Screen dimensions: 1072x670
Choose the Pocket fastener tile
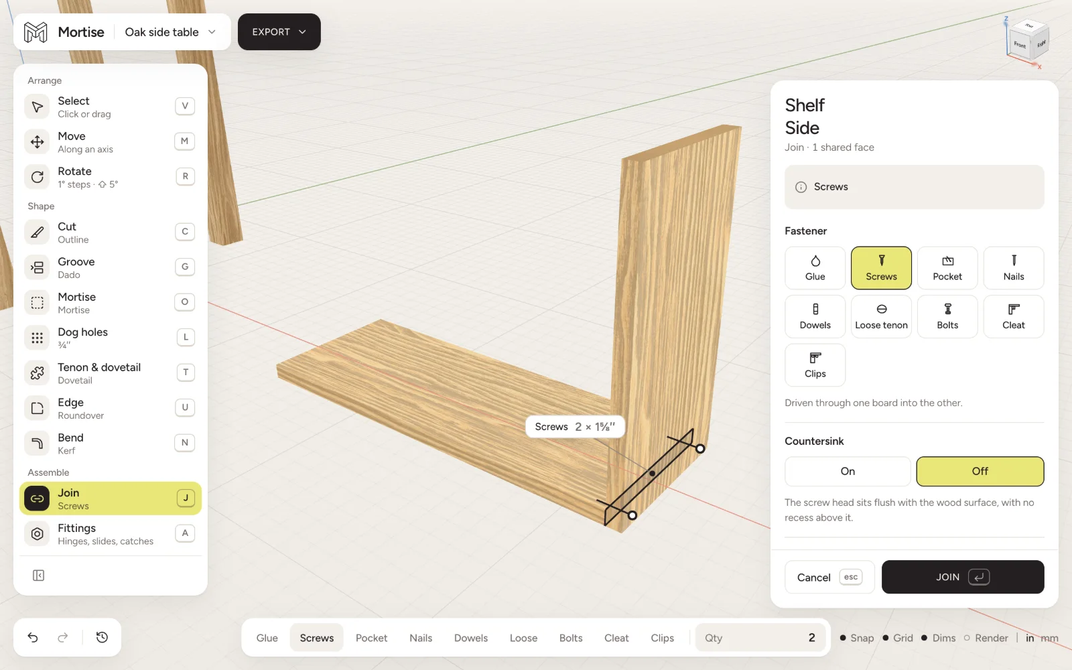click(947, 268)
